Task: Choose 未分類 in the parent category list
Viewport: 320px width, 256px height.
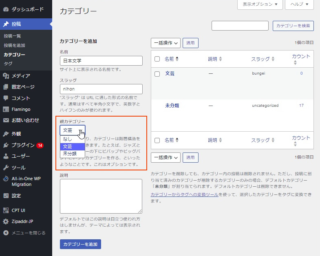Action: click(x=70, y=154)
